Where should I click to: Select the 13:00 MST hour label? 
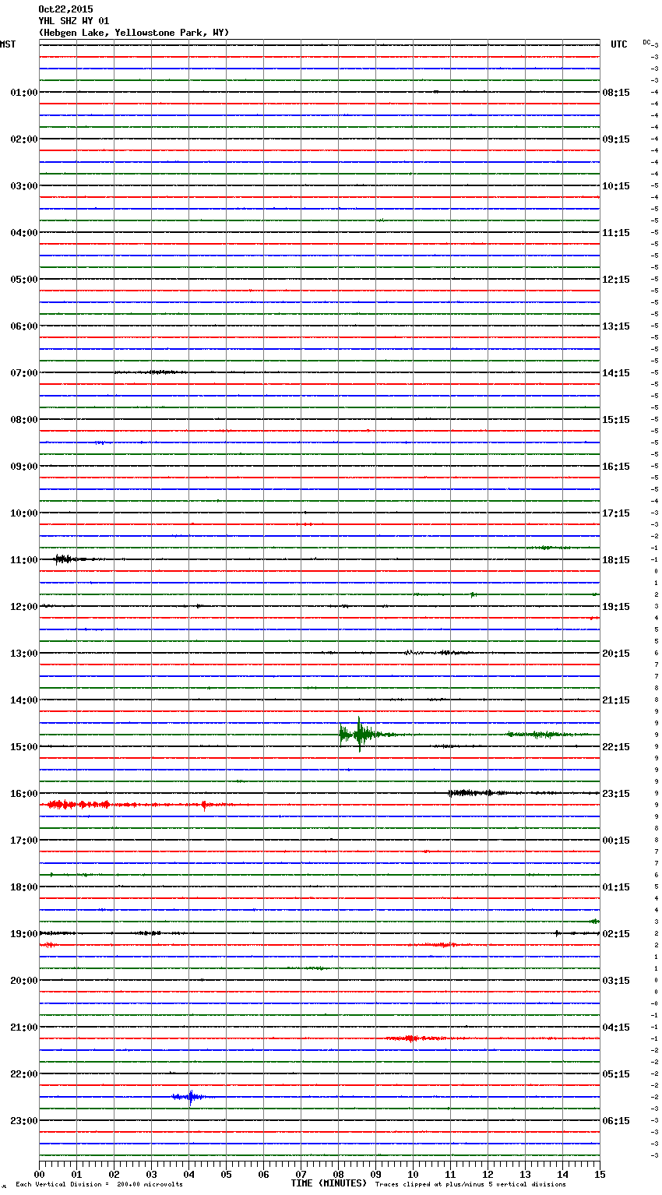(x=24, y=654)
